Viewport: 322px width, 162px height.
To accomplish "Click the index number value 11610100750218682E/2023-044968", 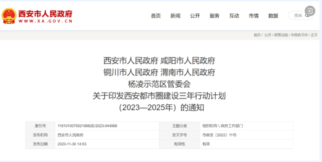I will click(x=87, y=126).
